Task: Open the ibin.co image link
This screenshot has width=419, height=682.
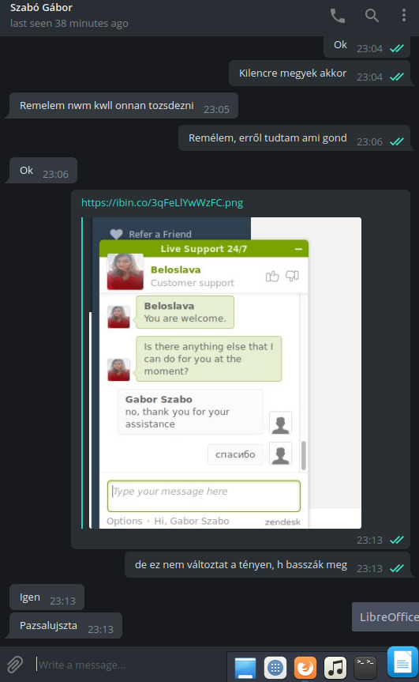Action: tap(162, 202)
